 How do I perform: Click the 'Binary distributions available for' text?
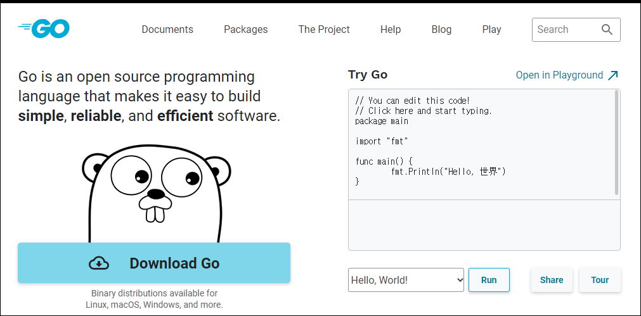154,293
